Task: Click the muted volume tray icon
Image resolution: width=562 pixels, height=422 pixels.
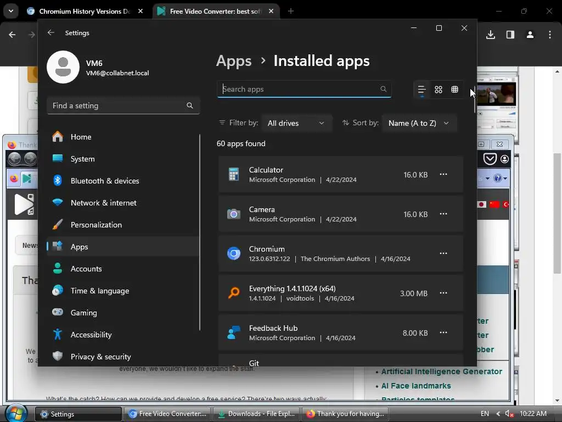Action: 509,414
